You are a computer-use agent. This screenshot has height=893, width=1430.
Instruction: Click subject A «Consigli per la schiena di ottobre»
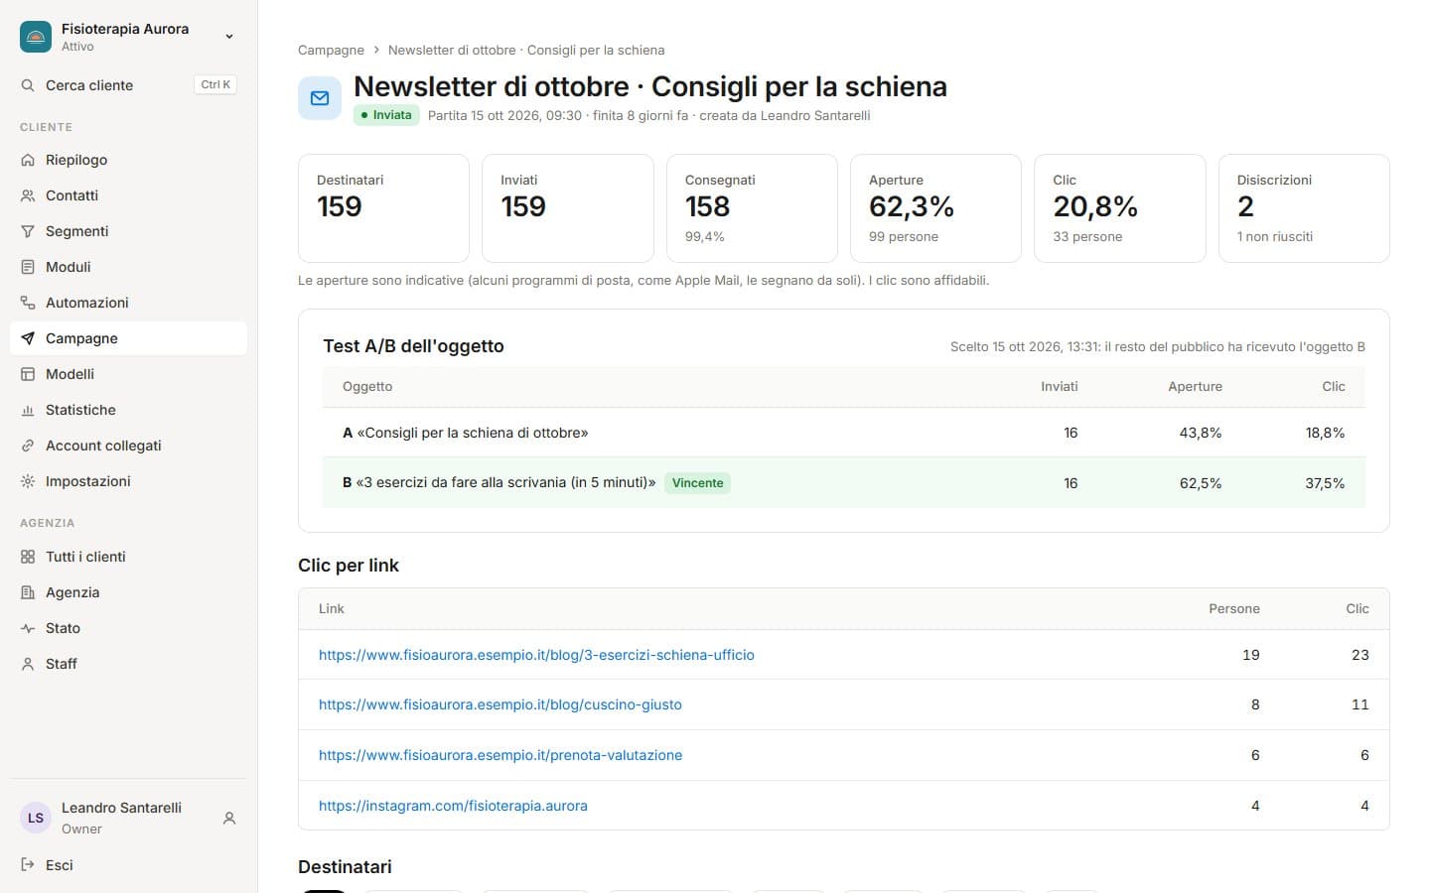coord(466,433)
